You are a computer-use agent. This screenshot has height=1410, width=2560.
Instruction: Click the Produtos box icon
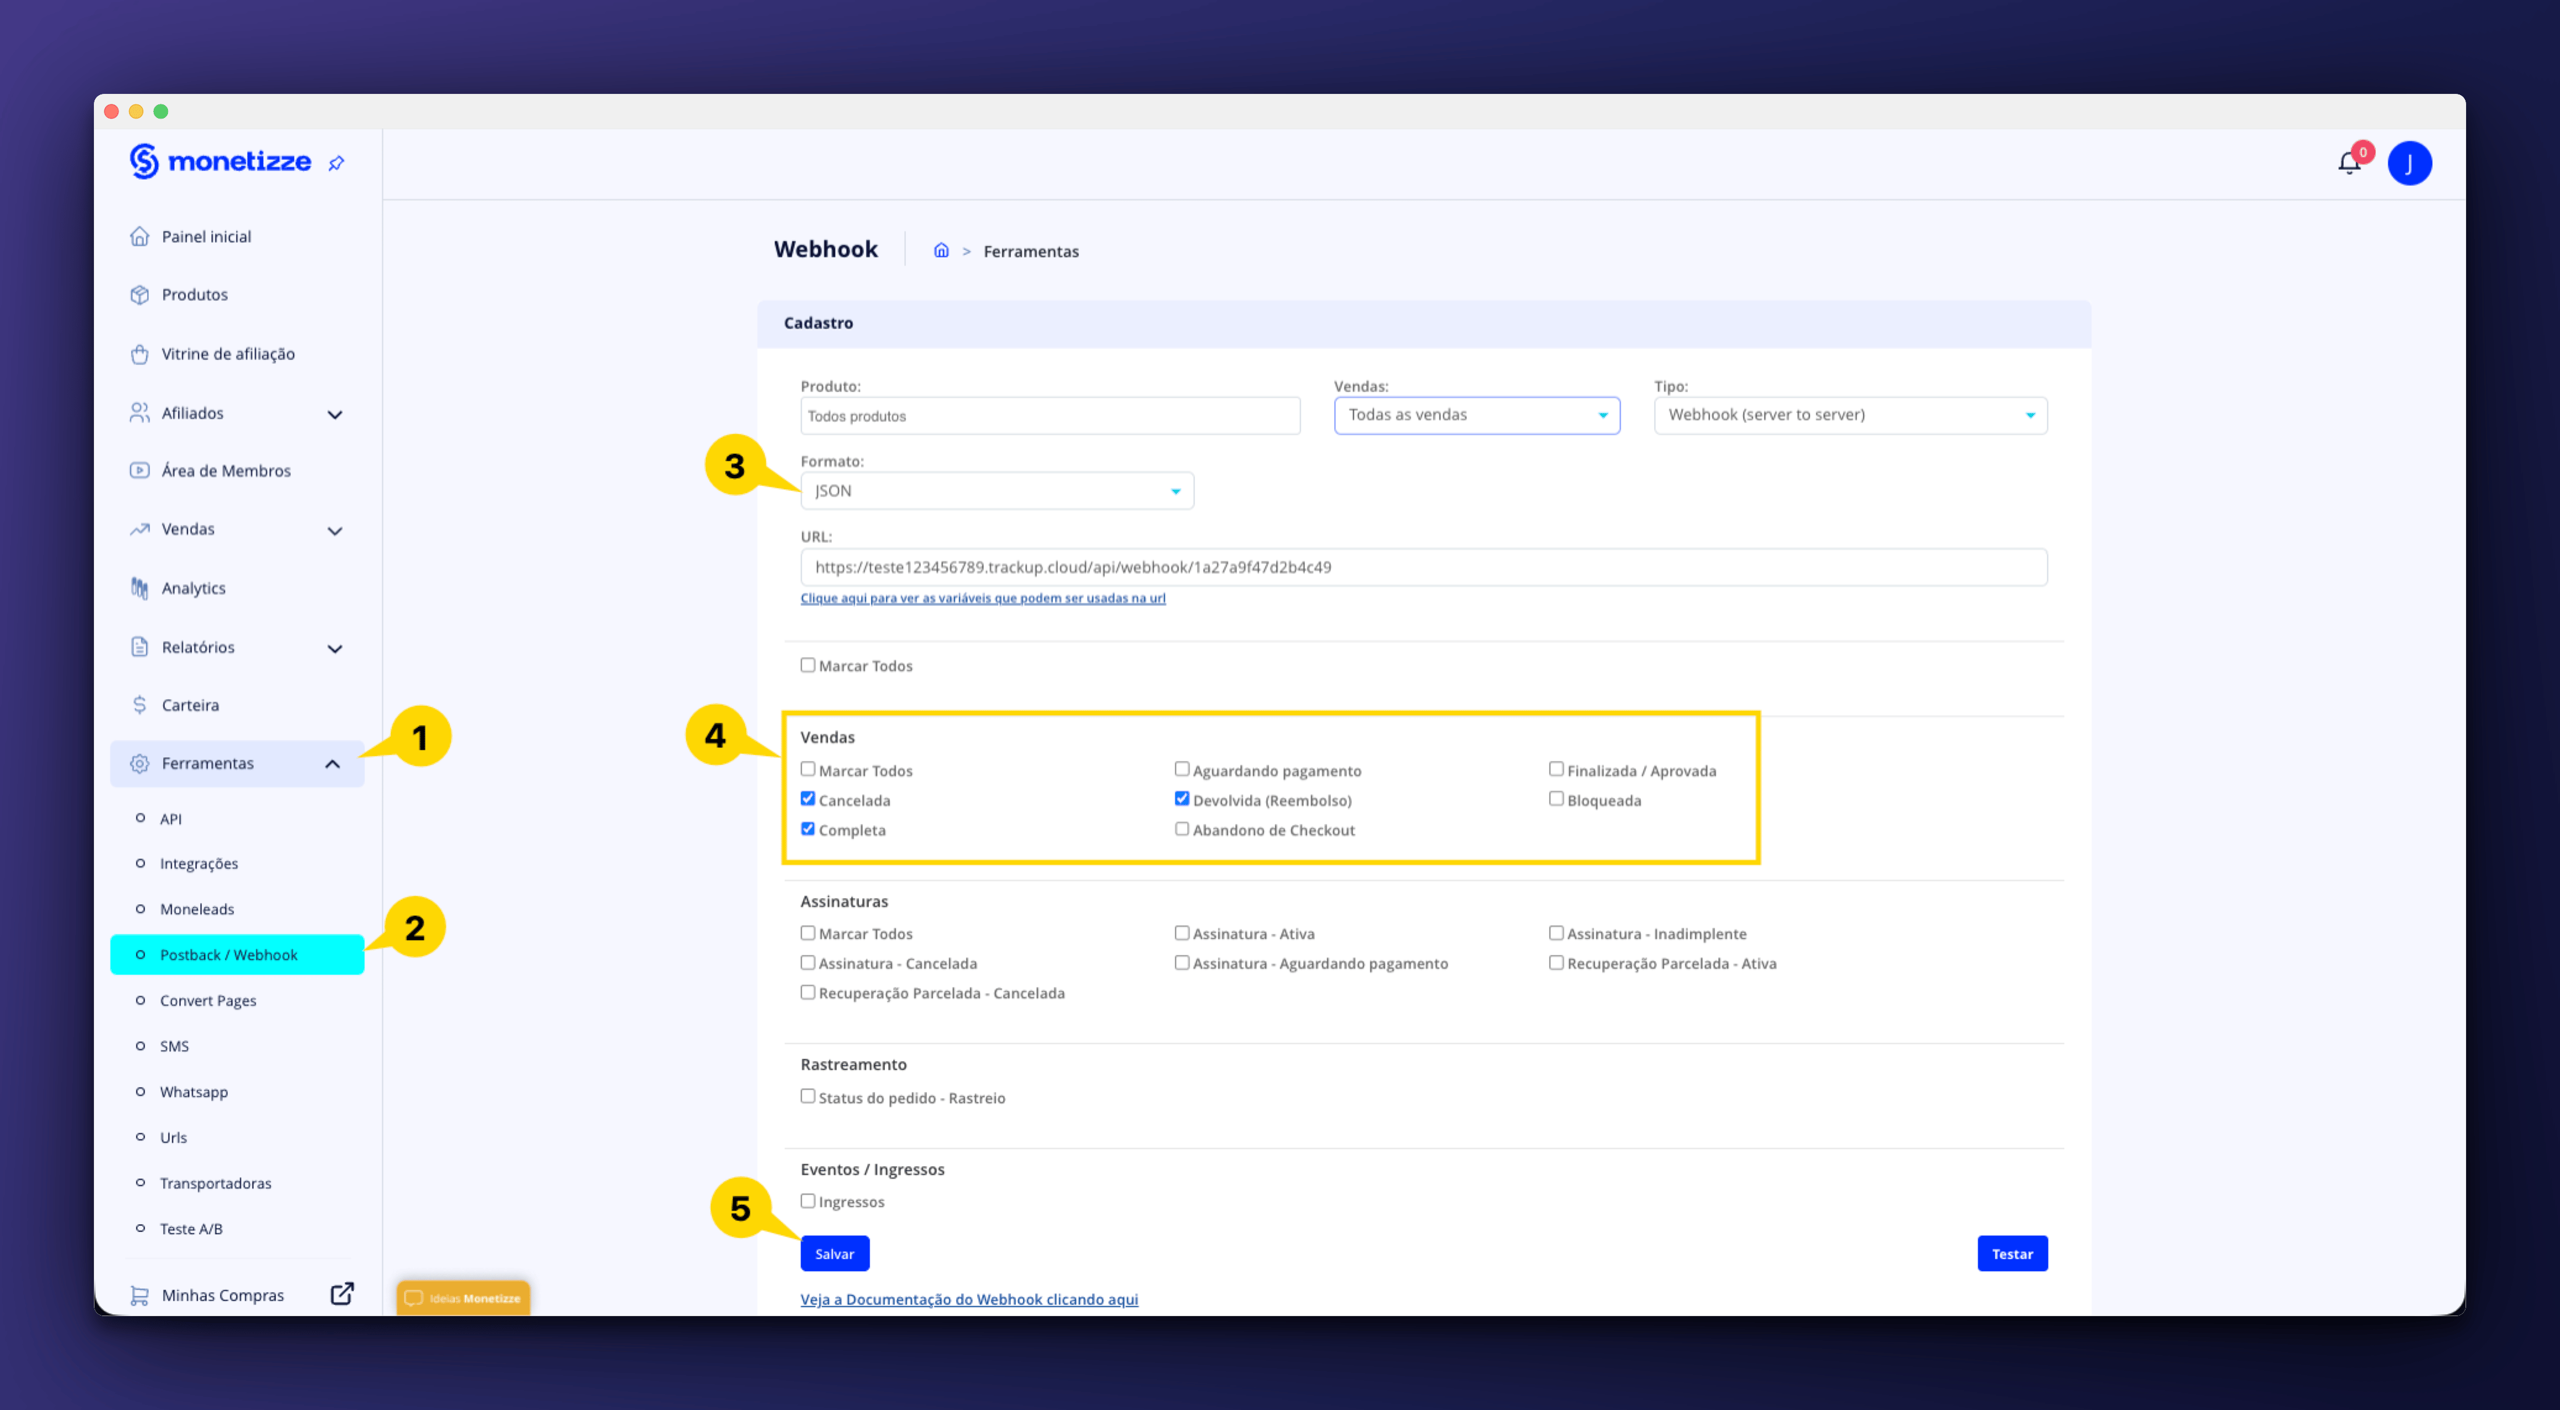click(x=139, y=295)
